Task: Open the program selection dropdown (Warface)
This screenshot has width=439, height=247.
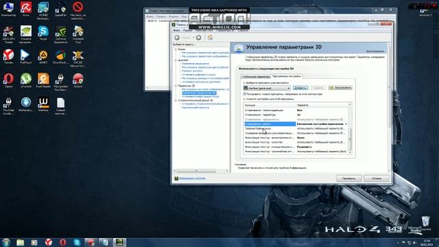Action: pyautogui.click(x=267, y=88)
